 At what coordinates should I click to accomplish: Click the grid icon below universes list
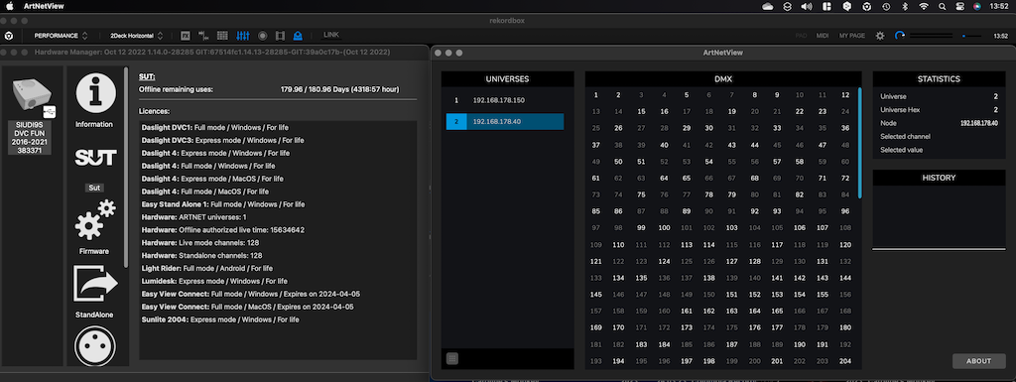(452, 358)
